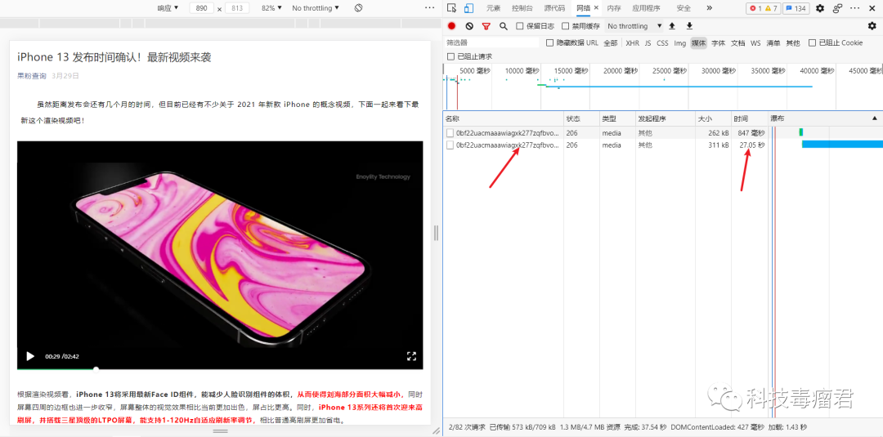Viewport: 883px width, 437px height.
Task: Filter requests by WS
Action: [755, 42]
